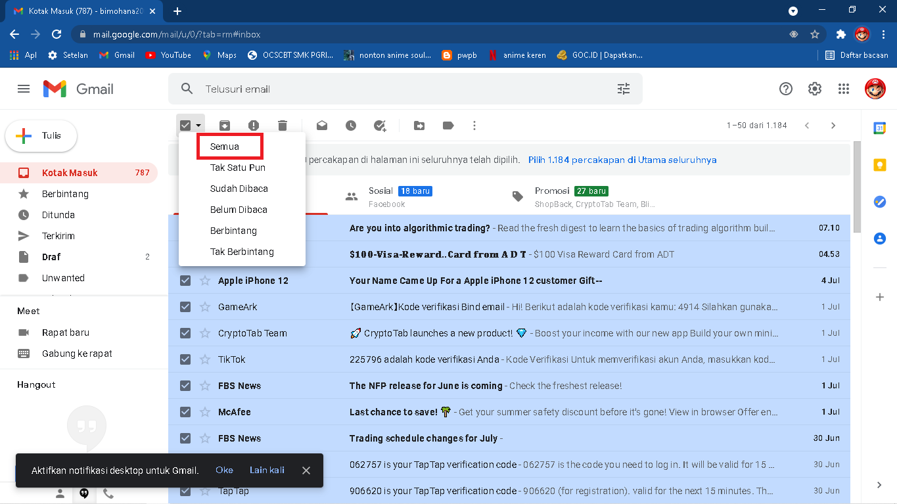Show advanced search options
Viewport: 897px width, 504px height.
624,89
